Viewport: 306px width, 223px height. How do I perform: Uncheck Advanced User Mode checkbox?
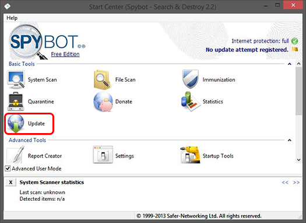(8, 169)
